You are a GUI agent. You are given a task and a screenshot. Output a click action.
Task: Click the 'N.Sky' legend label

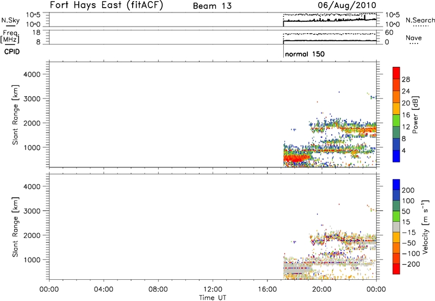pyautogui.click(x=10, y=20)
